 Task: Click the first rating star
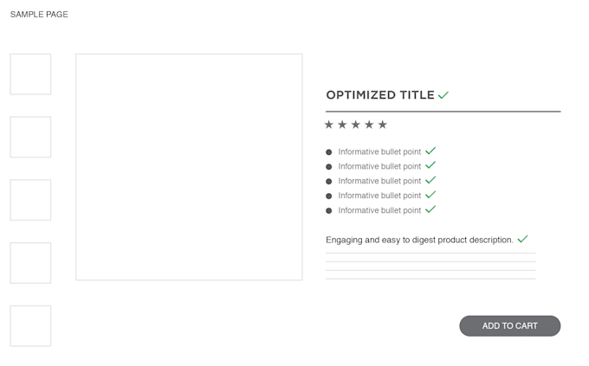[328, 125]
